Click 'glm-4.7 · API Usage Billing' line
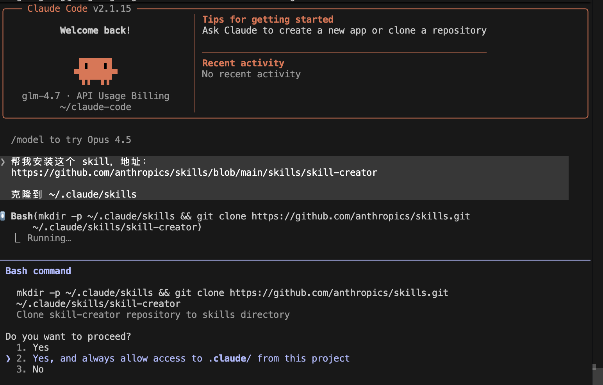This screenshot has width=603, height=385. tap(96, 96)
